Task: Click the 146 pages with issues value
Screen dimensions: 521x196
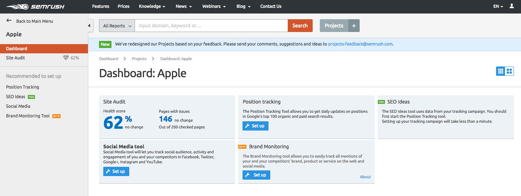Action: [x=166, y=119]
